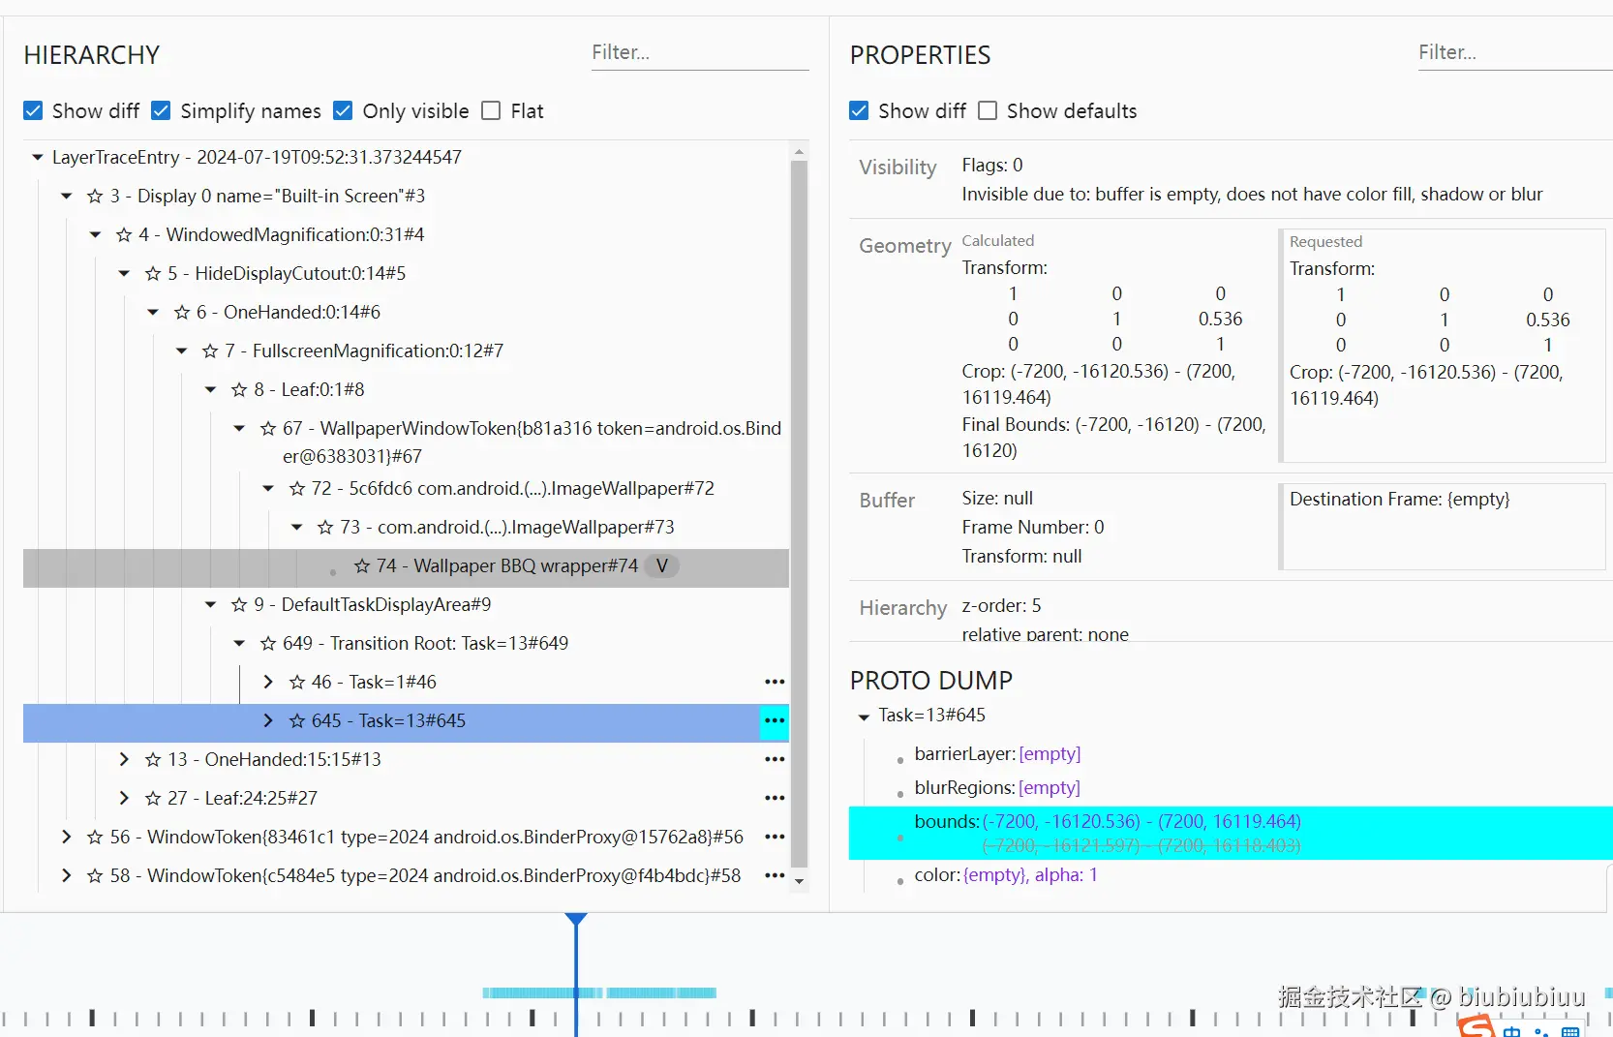Collapse the Display 0 Built-in Screen node
Image resolution: width=1613 pixels, height=1037 pixels.
tap(67, 196)
